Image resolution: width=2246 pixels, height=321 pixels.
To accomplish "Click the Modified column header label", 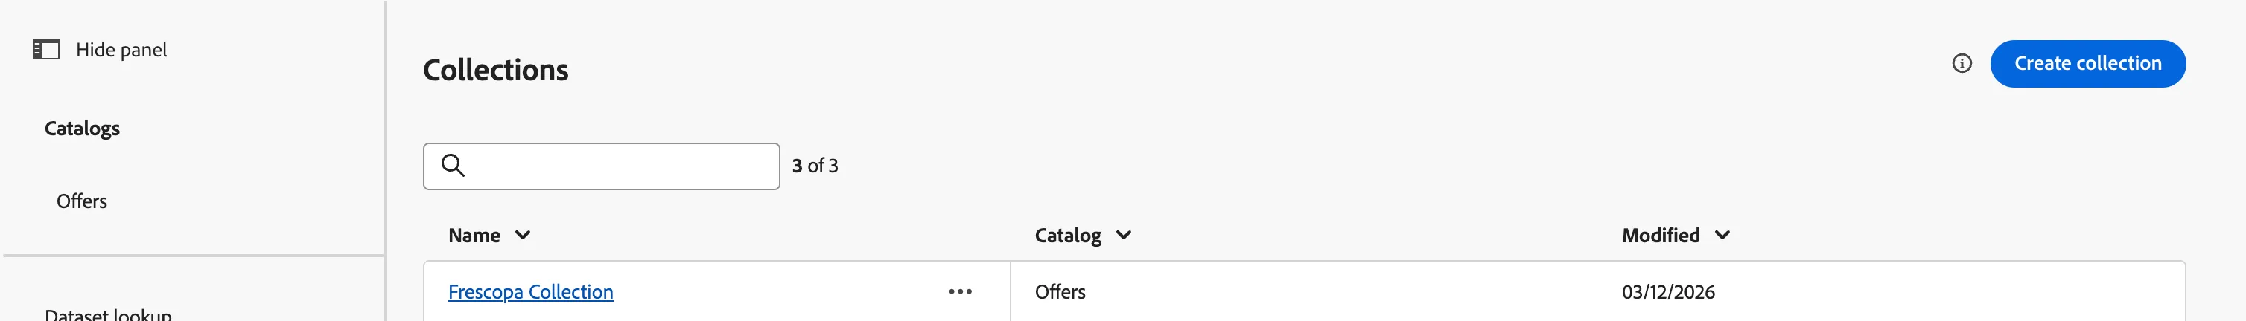I will [x=1661, y=236].
